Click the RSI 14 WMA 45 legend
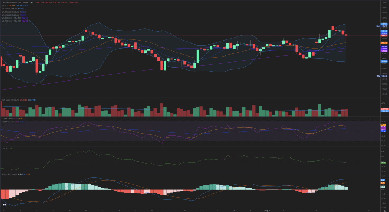The height and width of the screenshot is (212, 389). click(x=8, y=122)
